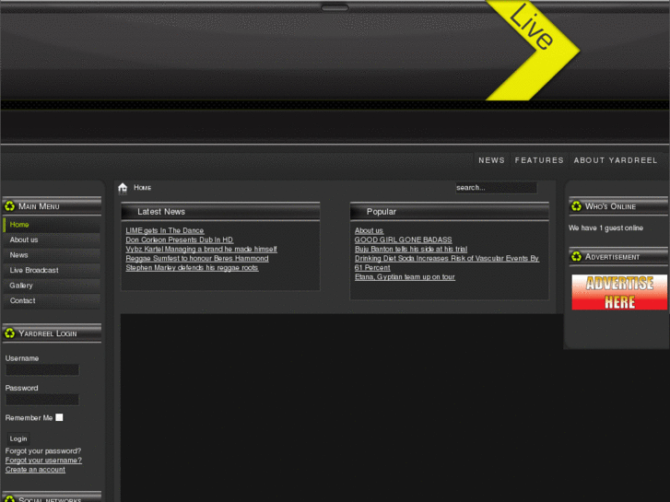Select About us in the Main Menu
The width and height of the screenshot is (670, 502).
(x=52, y=239)
